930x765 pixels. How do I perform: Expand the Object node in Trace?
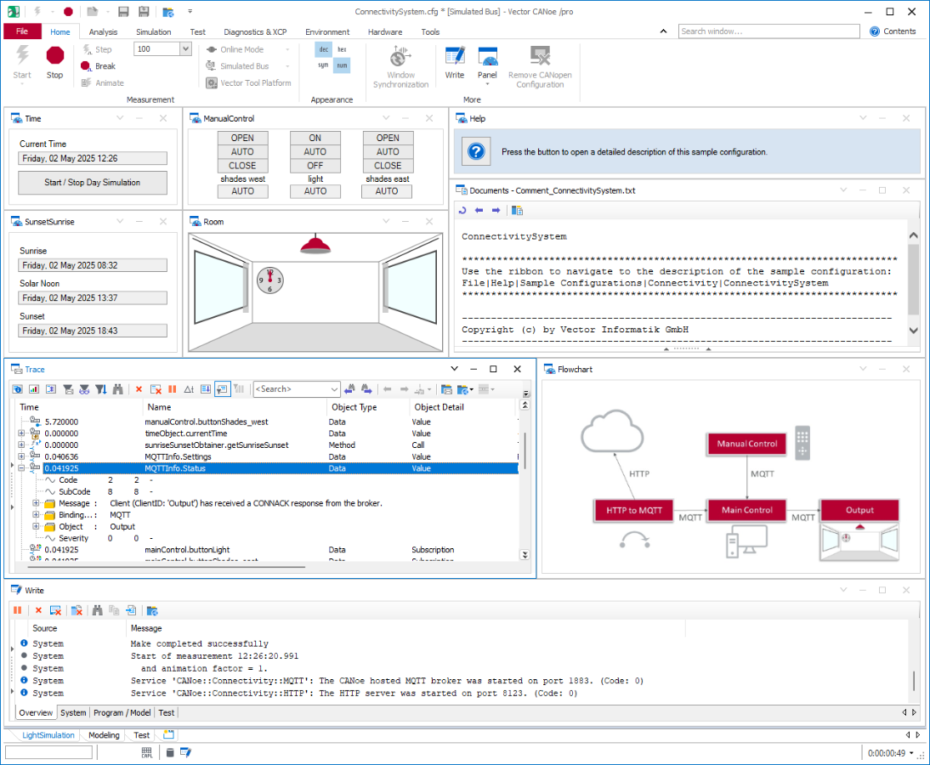pyautogui.click(x=36, y=527)
